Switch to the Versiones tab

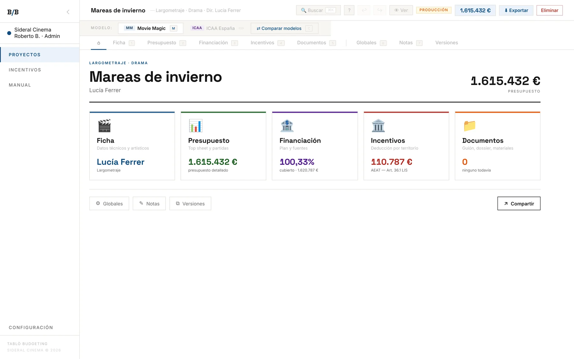click(x=446, y=43)
